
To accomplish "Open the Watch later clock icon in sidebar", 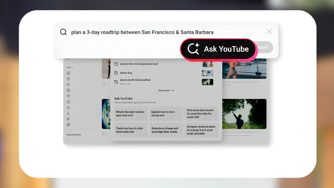I will [x=68, y=102].
